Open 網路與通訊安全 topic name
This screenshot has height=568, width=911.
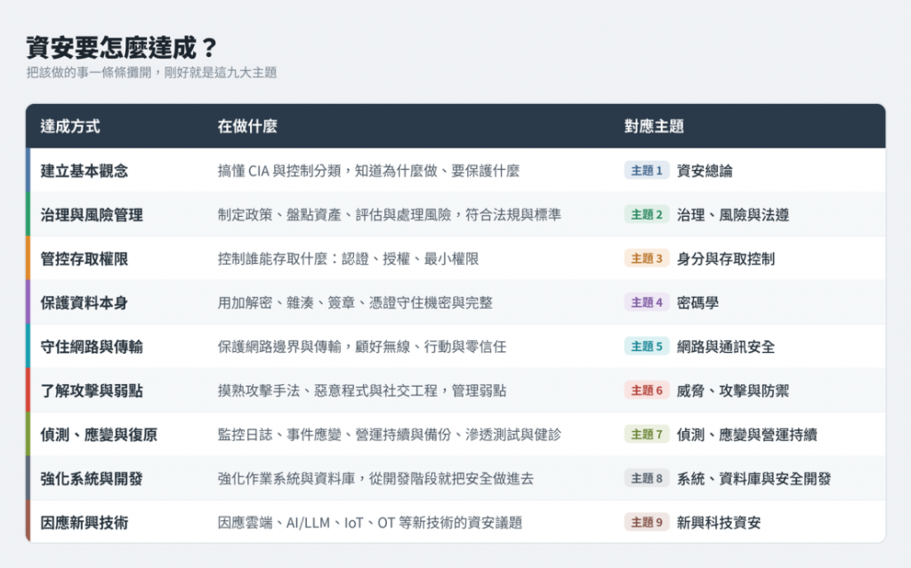726,347
